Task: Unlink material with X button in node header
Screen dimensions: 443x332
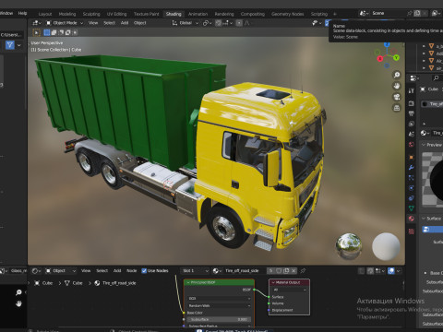Action: coord(293,270)
